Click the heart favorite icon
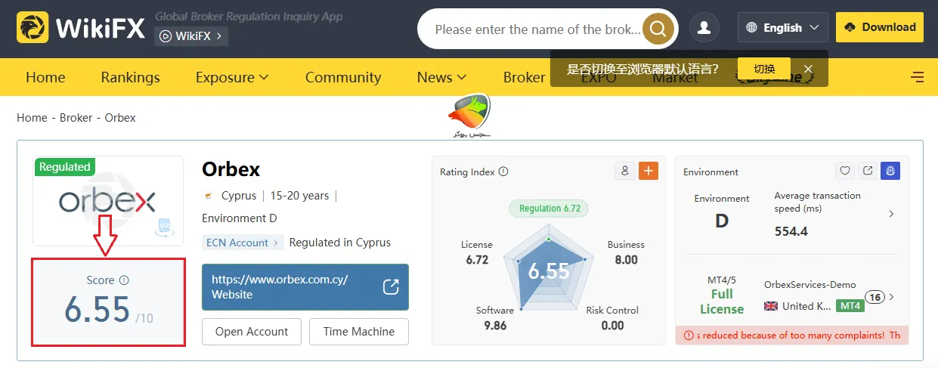The width and height of the screenshot is (938, 368). coord(846,172)
